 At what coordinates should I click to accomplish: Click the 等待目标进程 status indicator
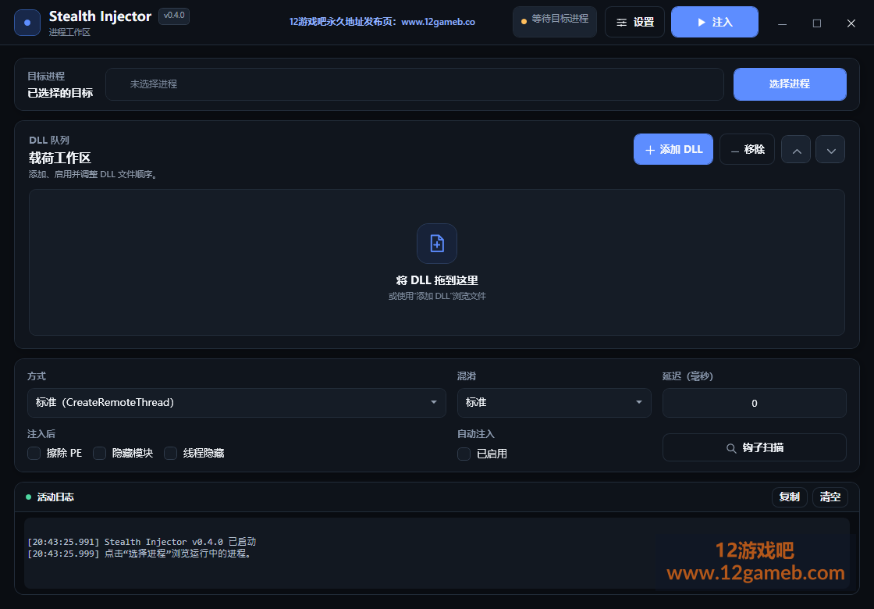coord(555,22)
